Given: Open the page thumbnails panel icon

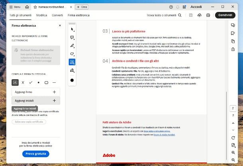Looking at the screenshot, I should click(233, 41).
